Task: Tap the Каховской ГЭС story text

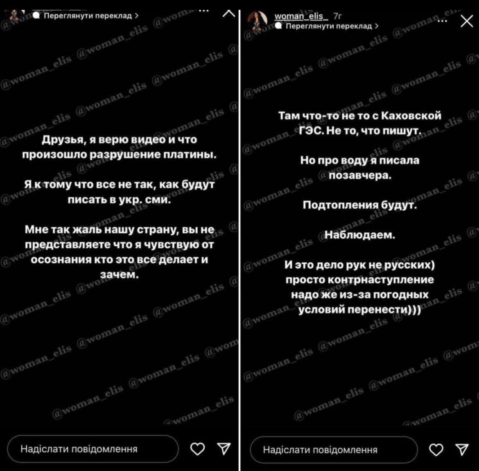Action: coord(359,123)
